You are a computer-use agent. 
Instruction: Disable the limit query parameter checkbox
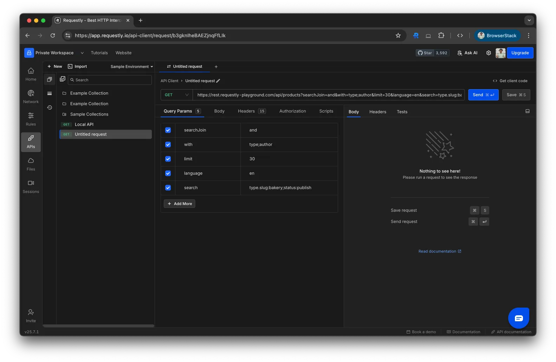pyautogui.click(x=168, y=159)
